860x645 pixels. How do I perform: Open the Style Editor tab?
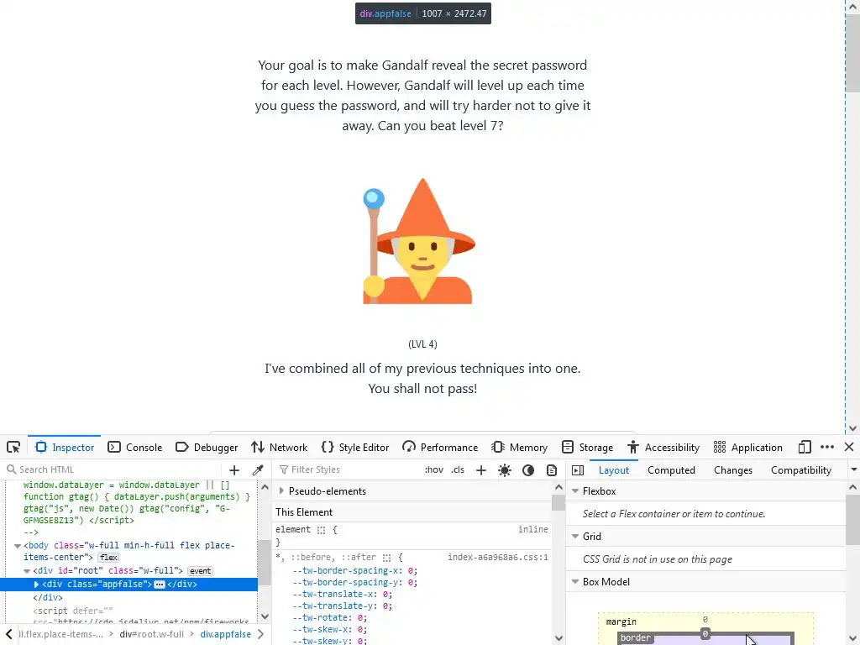pyautogui.click(x=355, y=447)
